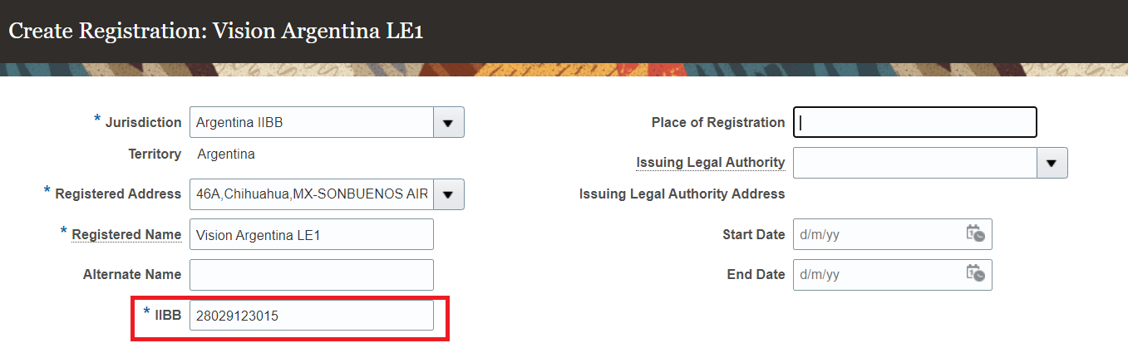This screenshot has width=1128, height=348.
Task: Click the Start Date text field
Action: [x=877, y=234]
